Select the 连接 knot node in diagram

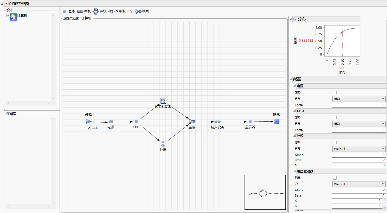pyautogui.click(x=192, y=121)
